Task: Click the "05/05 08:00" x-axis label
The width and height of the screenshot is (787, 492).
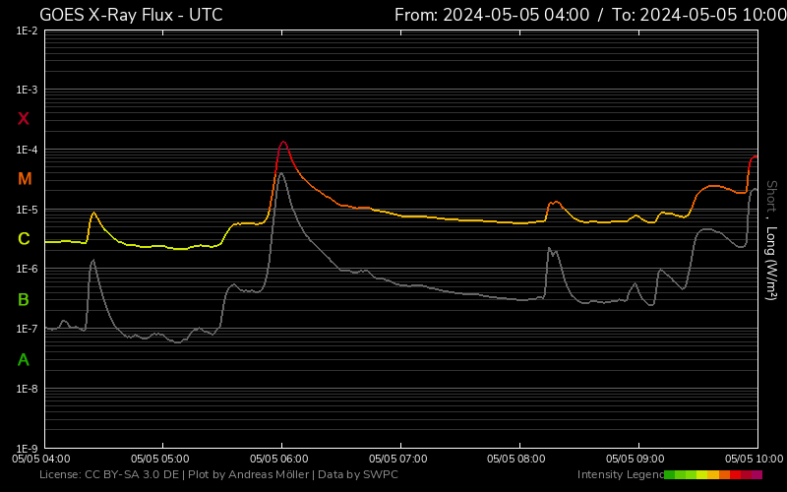Action: coord(515,459)
